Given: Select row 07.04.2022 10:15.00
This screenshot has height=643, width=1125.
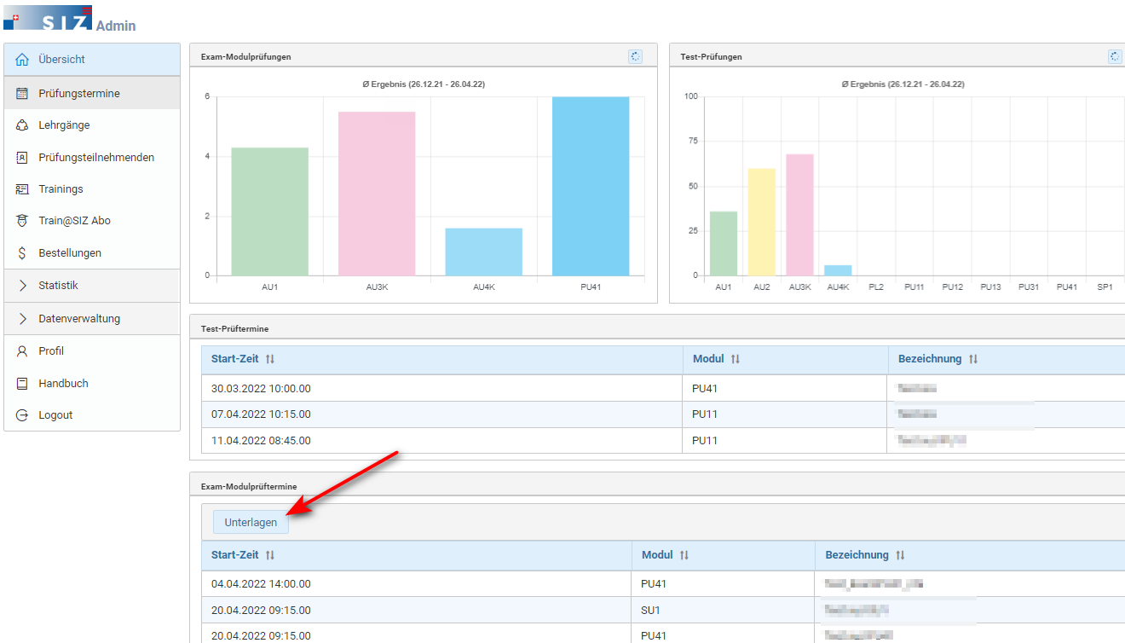Looking at the screenshot, I should point(663,414).
